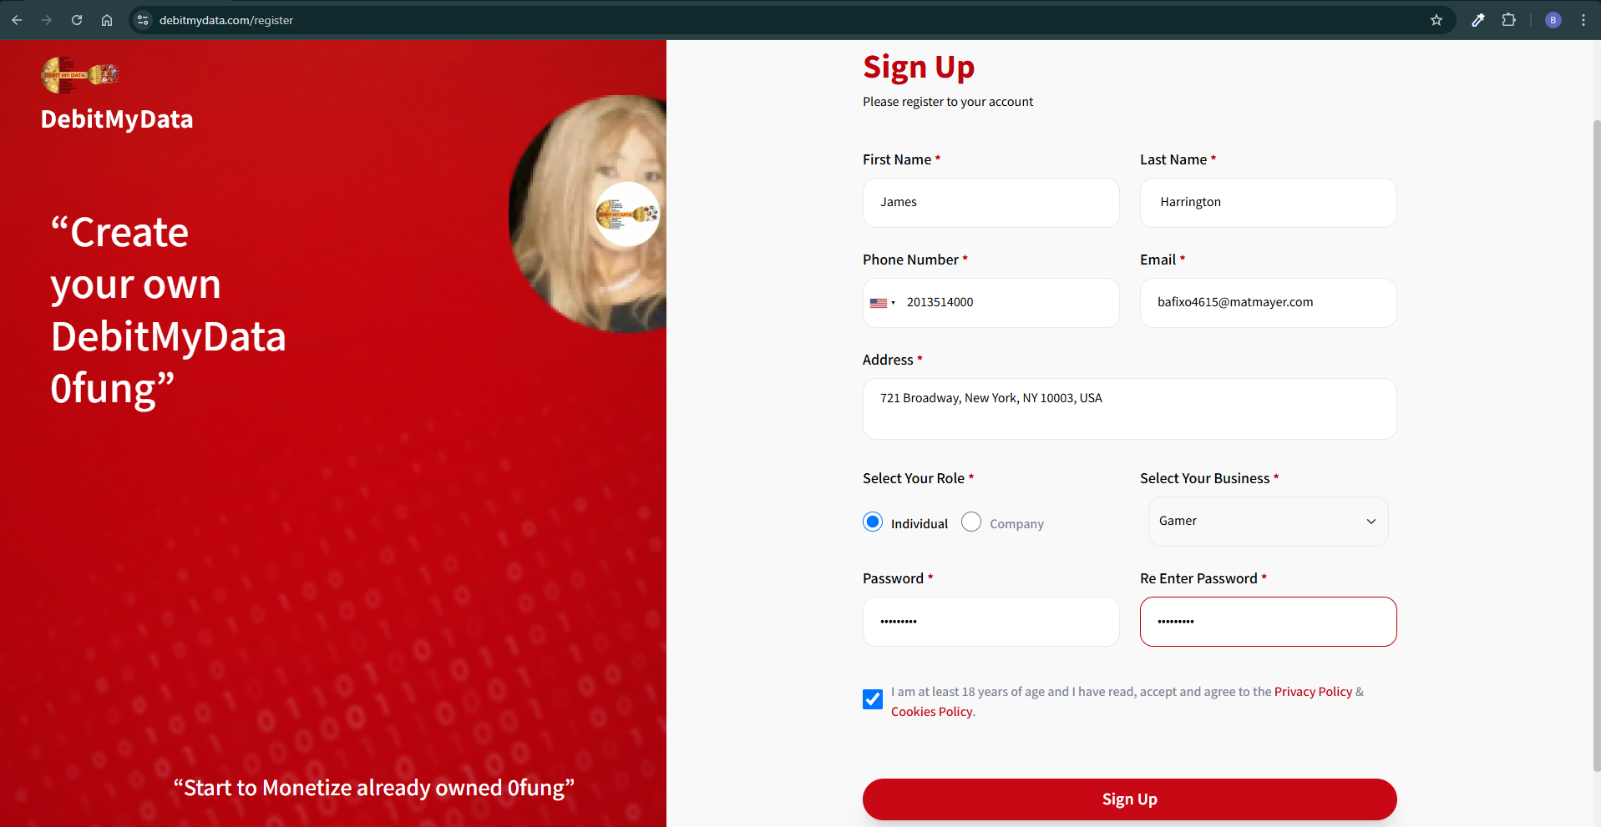
Task: Uncheck the age and policy agreement checkbox
Action: (x=873, y=699)
